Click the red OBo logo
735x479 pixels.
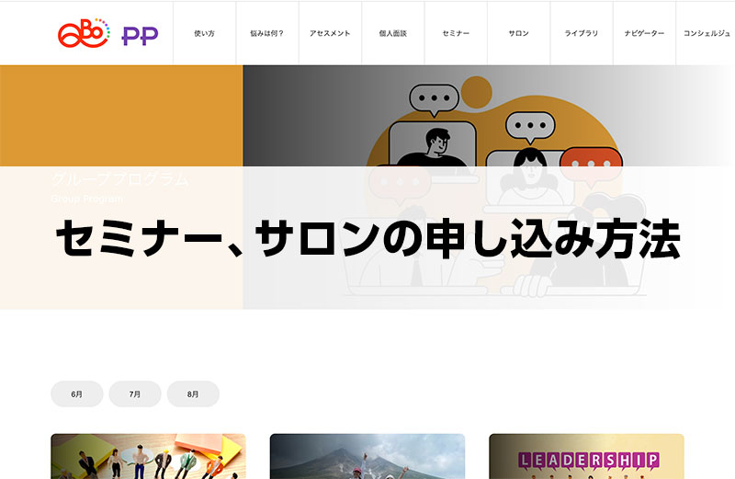point(84,33)
